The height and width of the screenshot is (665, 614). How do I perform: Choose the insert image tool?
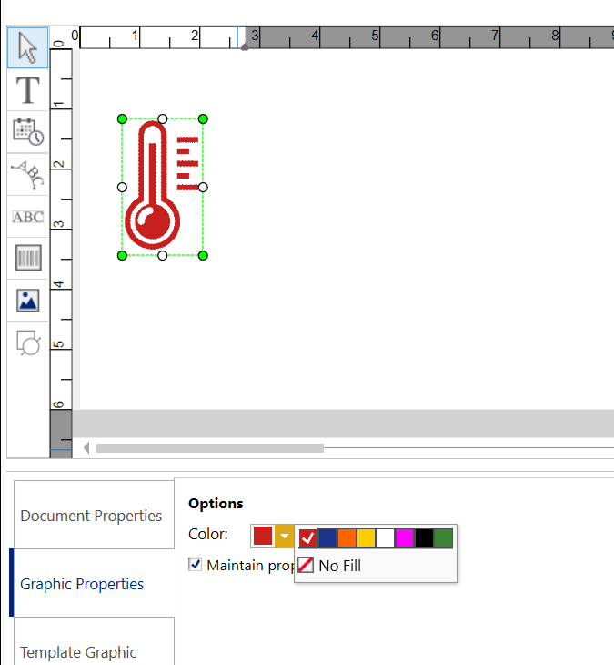coord(27,301)
